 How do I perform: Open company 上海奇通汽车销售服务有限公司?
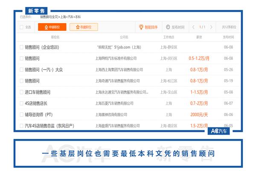(x=118, y=81)
